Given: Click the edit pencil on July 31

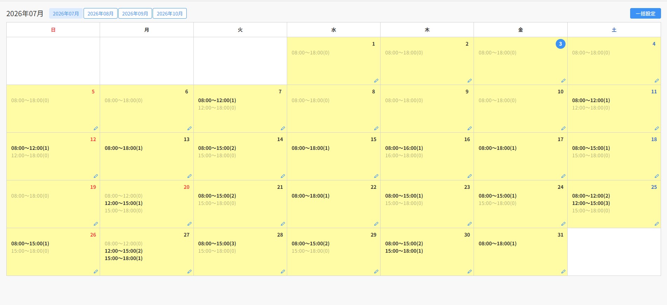Looking at the screenshot, I should point(563,272).
